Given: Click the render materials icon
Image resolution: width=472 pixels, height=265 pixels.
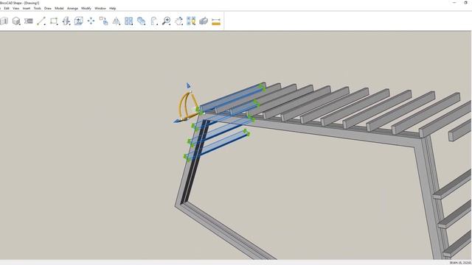Looking at the screenshot, I should pos(204,21).
